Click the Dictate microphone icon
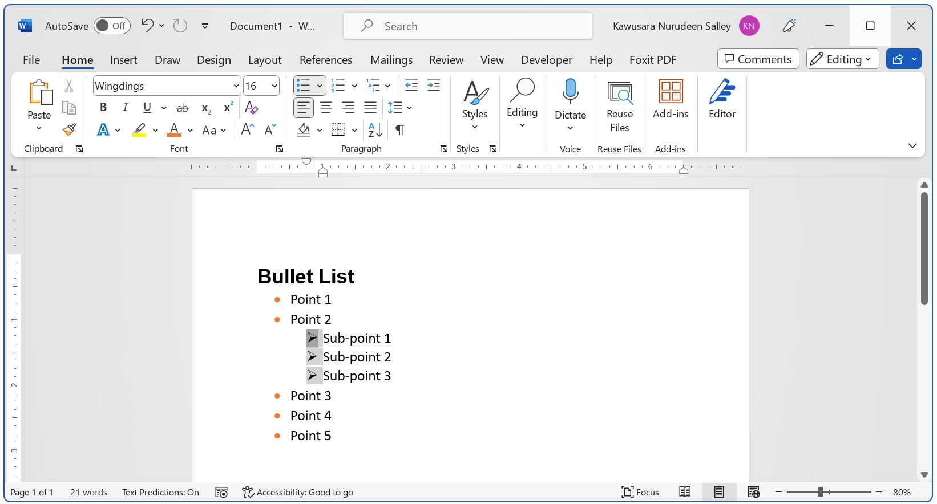The width and height of the screenshot is (937, 504). 570,91
